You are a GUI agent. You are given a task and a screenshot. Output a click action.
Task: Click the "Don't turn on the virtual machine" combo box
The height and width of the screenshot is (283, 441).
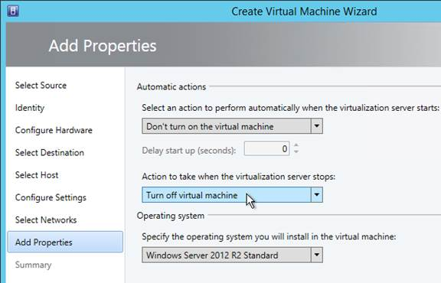click(x=232, y=126)
